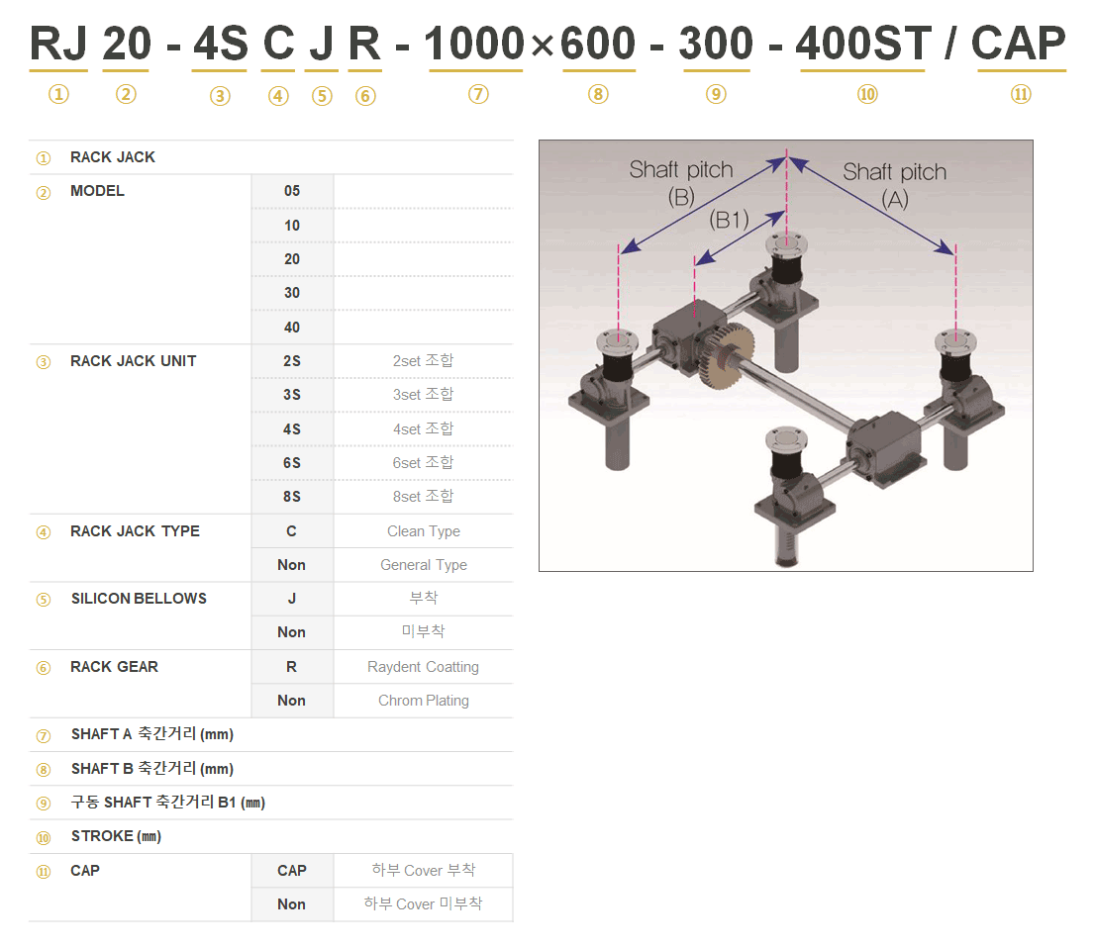Click circled ⑦ under the 1000 code segment
1095x948 pixels.
478,95
